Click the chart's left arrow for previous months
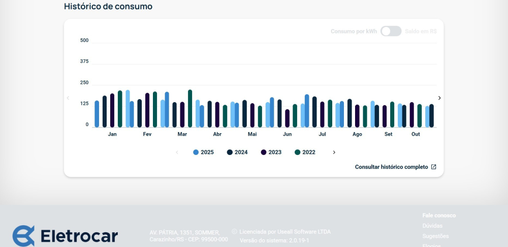The height and width of the screenshot is (247, 508). click(68, 98)
